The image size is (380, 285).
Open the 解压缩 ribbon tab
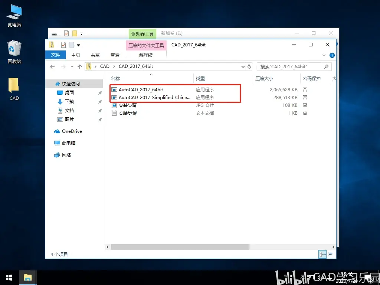[x=146, y=55]
